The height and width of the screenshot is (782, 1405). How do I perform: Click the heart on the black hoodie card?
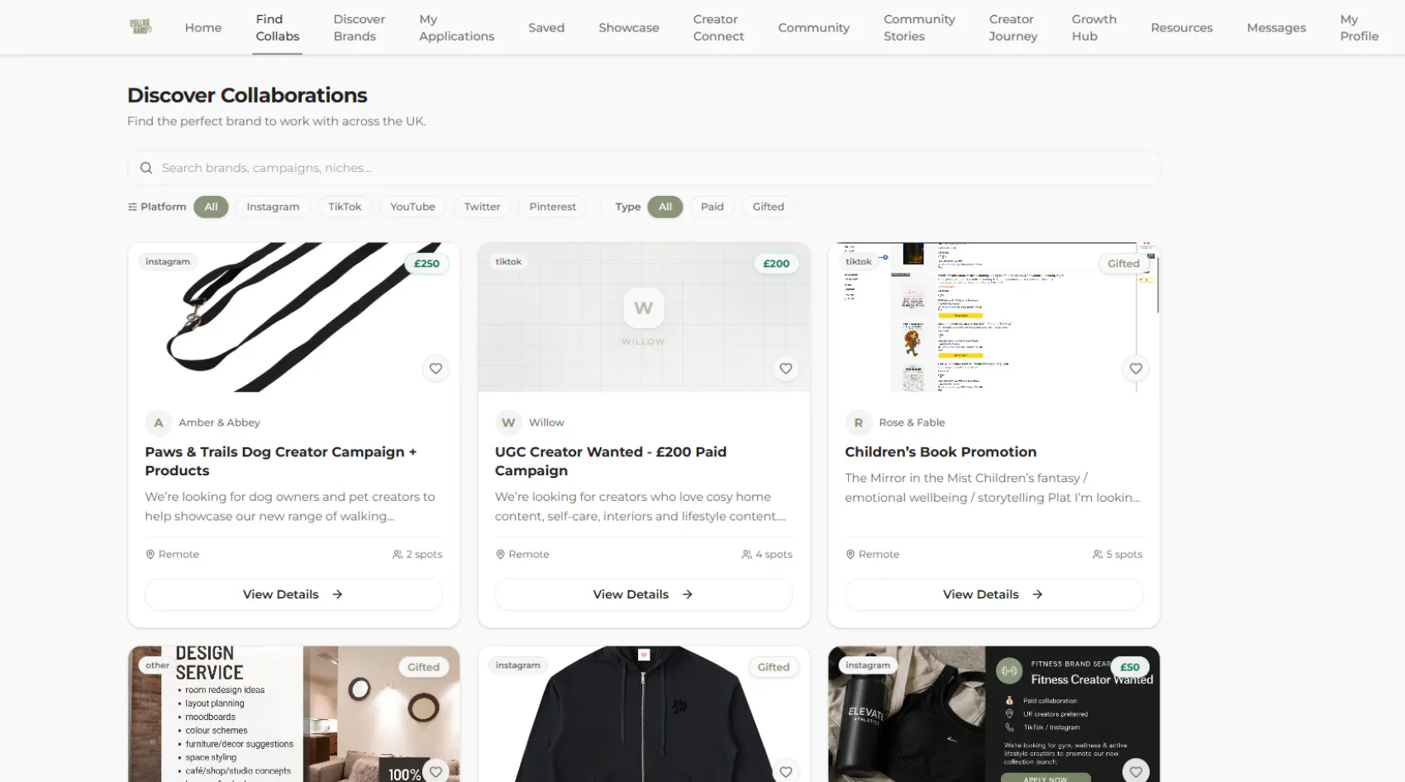pyautogui.click(x=786, y=771)
